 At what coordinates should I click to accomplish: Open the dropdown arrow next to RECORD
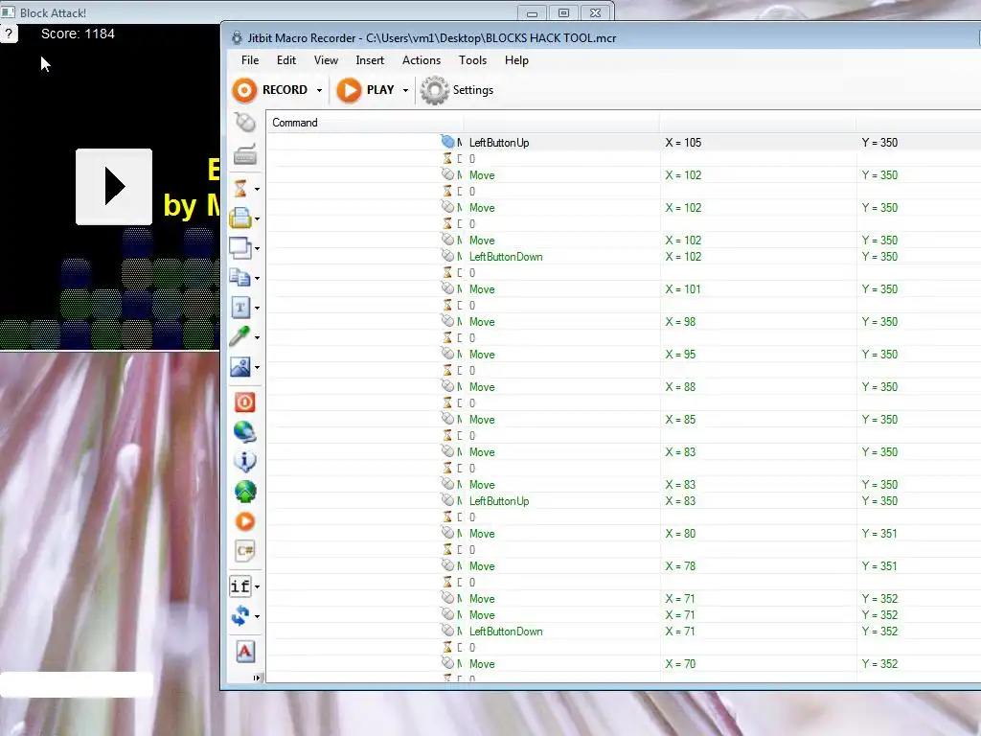[319, 90]
